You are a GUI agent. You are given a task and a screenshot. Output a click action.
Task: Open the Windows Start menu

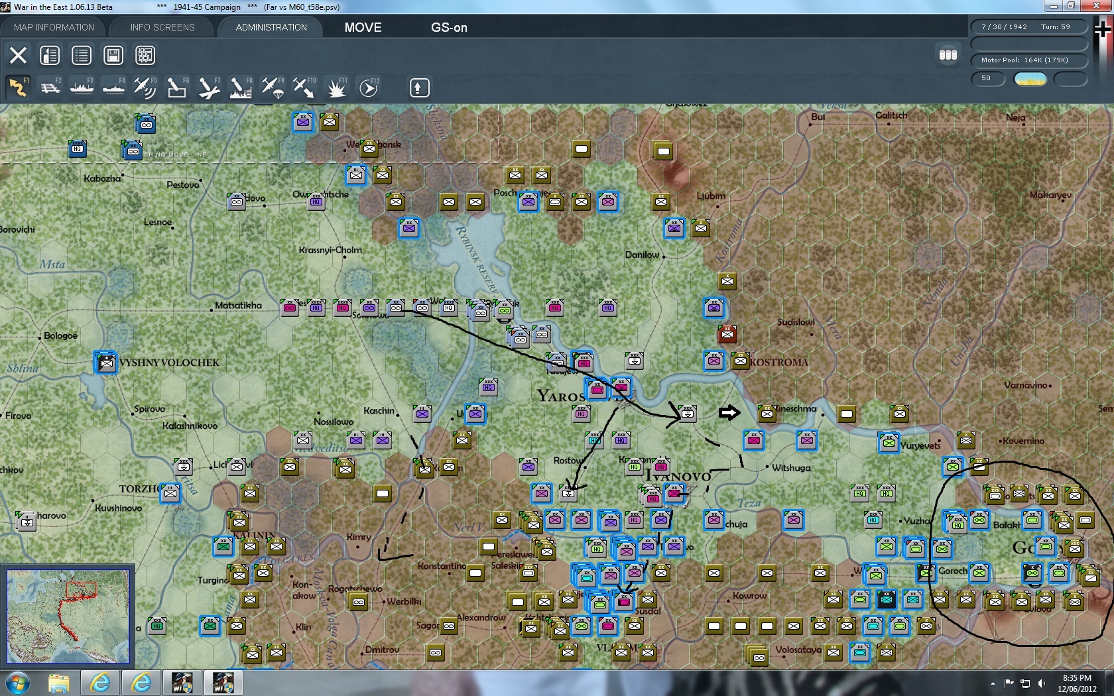(x=18, y=683)
